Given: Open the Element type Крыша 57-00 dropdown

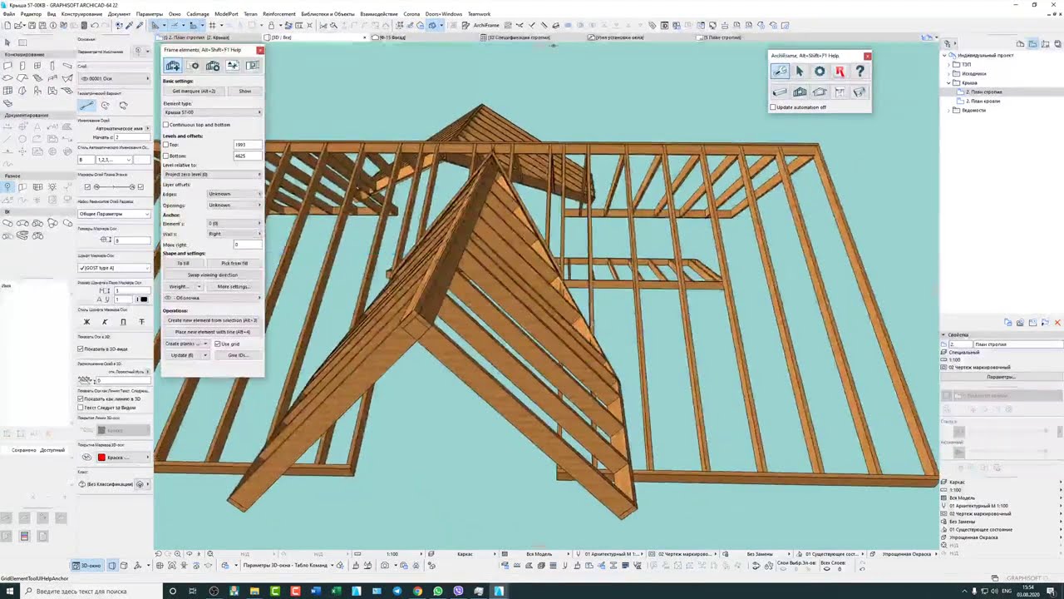Looking at the screenshot, I should click(x=212, y=112).
